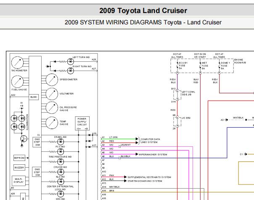Click the 'WIPER/WASHER SYSTEM' text
The height and width of the screenshot is (200, 254).
[x=153, y=155]
